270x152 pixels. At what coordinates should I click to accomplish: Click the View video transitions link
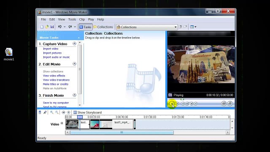point(56,80)
